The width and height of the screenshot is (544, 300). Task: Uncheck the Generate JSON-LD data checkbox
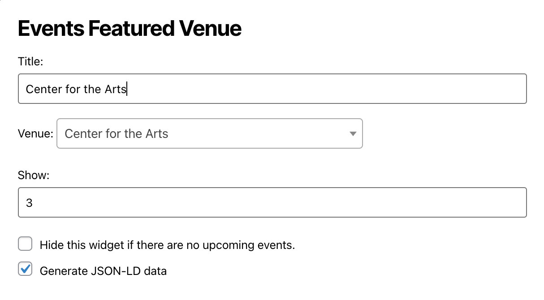[x=25, y=270]
